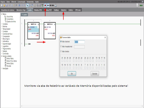Click the red stop monitoring icon
This screenshot has height=108, width=144.
click(x=45, y=6)
